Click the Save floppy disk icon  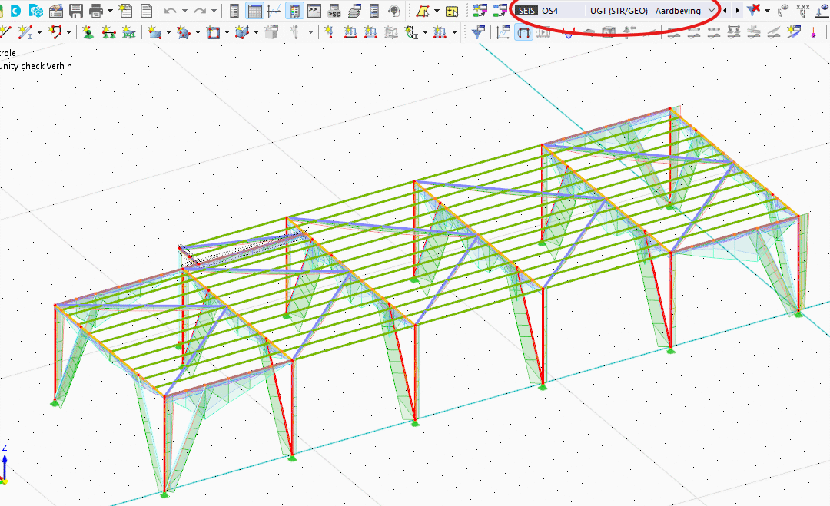point(75,11)
